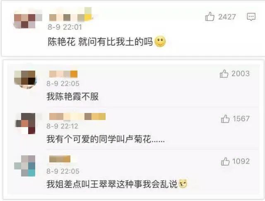This screenshot has width=265, height=201.
Task: Open username above 卢菊花 comment
Action: 77,117
